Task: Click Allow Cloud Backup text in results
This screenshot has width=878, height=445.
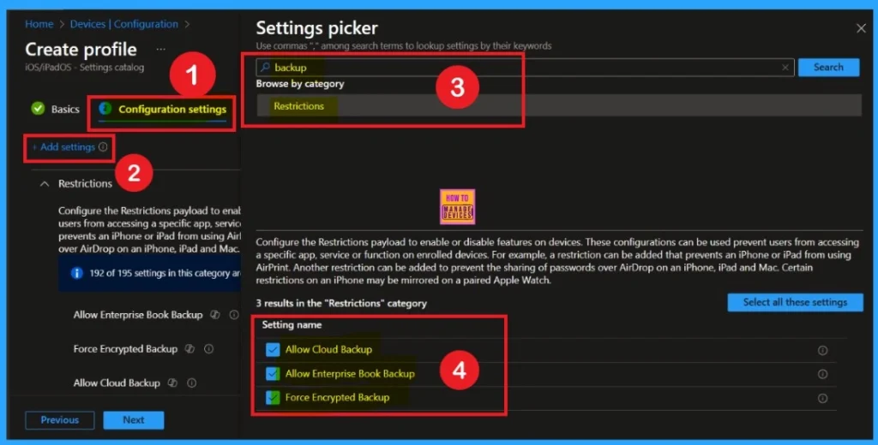Action: (328, 349)
